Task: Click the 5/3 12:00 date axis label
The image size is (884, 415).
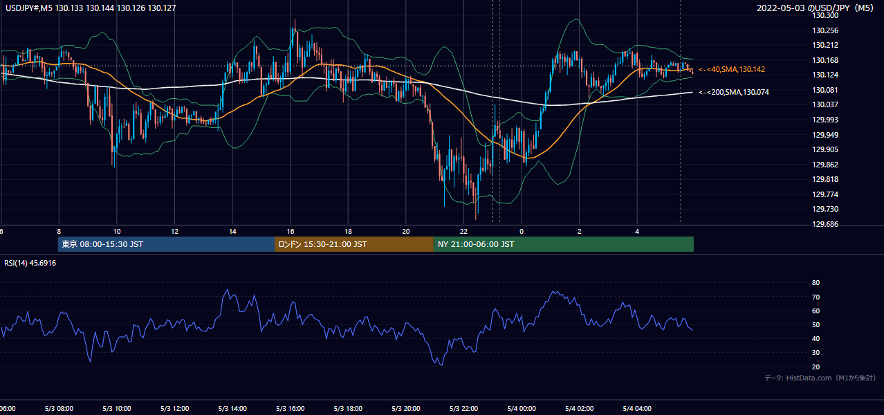Action: (x=175, y=408)
